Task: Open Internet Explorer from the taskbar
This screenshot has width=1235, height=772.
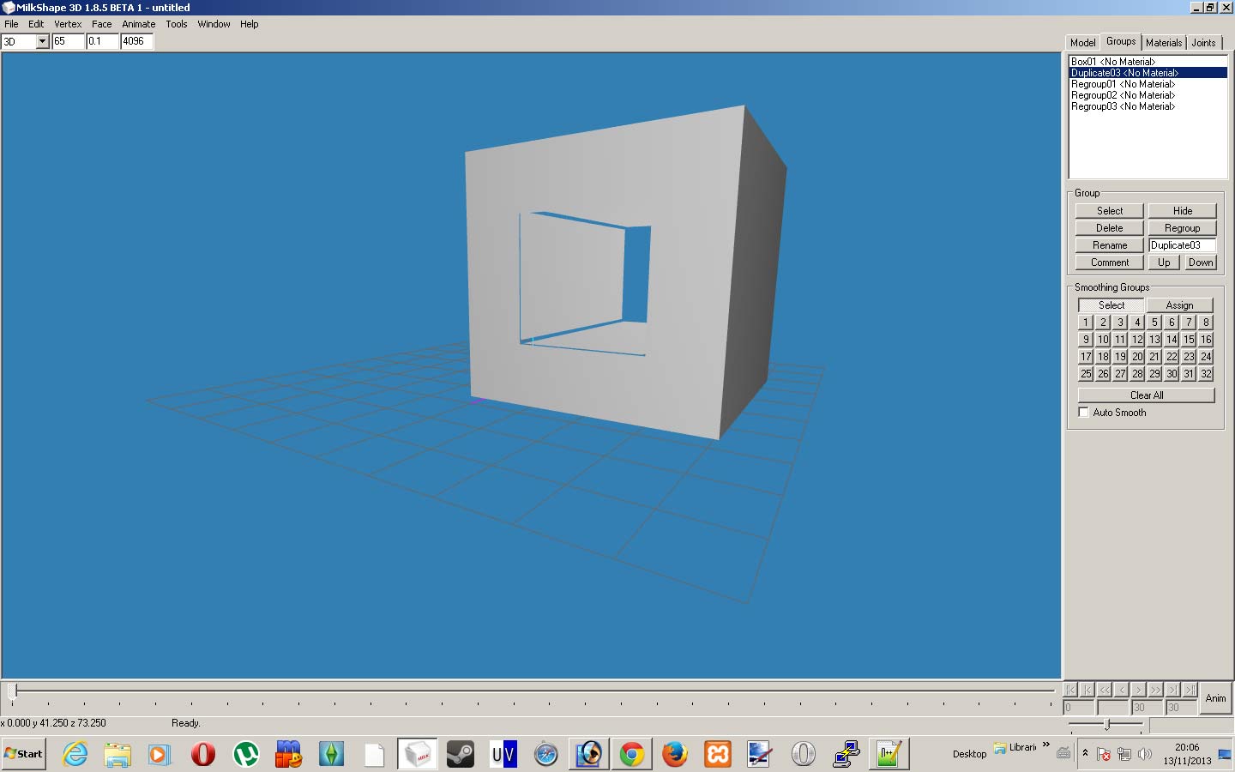Action: [x=75, y=754]
